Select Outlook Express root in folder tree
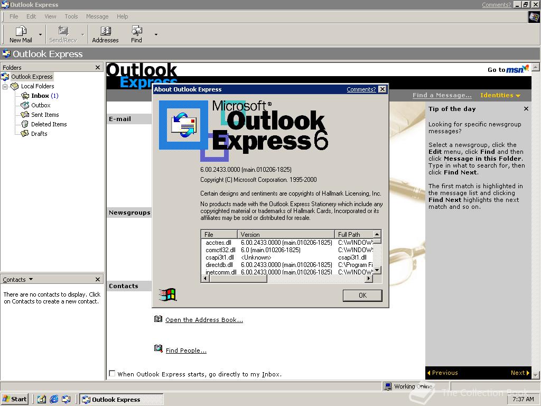The width and height of the screenshot is (541, 406). [x=32, y=77]
